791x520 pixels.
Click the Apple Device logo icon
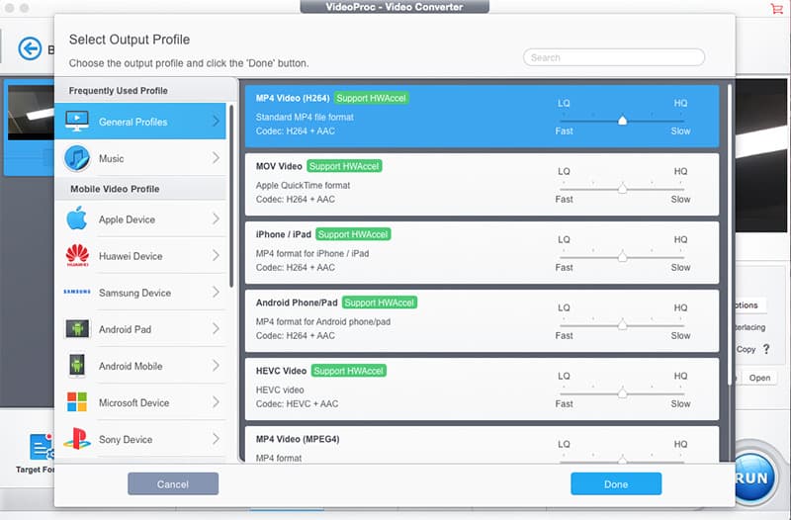pos(77,218)
